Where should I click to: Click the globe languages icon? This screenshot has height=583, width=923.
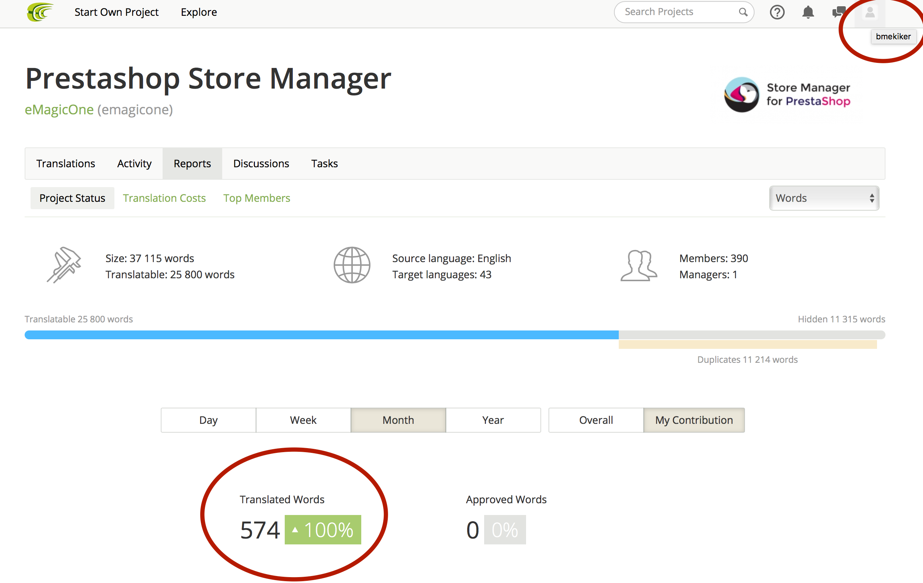351,265
